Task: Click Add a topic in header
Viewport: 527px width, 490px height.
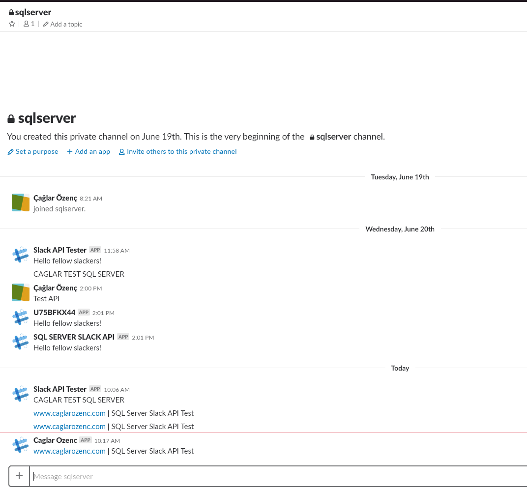Action: [x=62, y=24]
